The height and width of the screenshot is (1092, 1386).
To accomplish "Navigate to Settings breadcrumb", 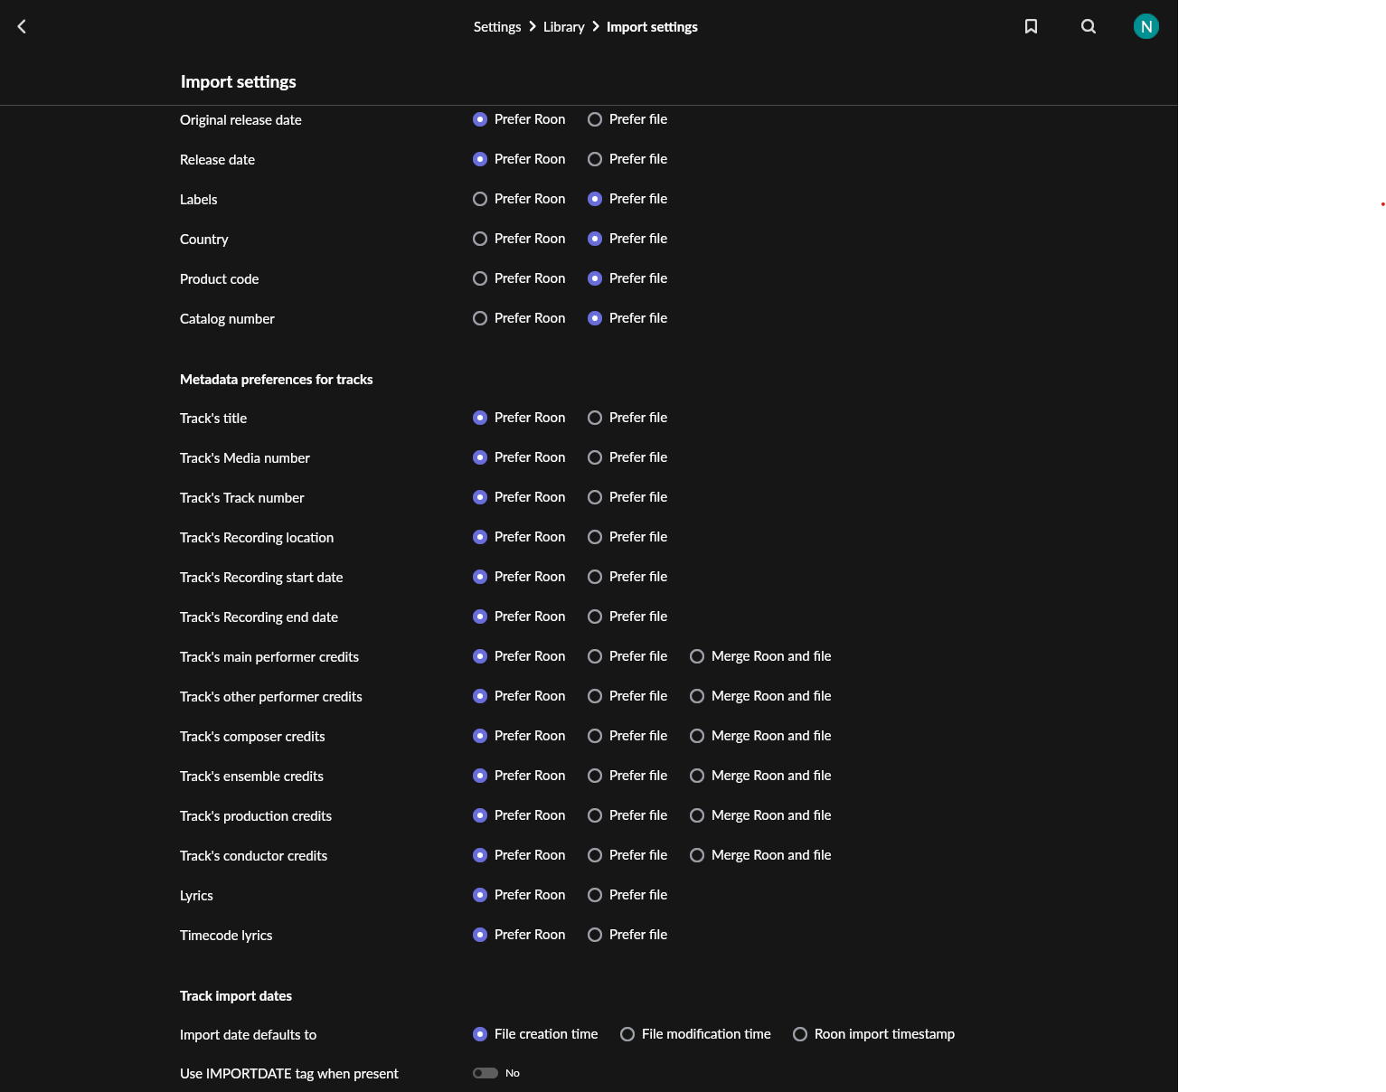I will (497, 27).
